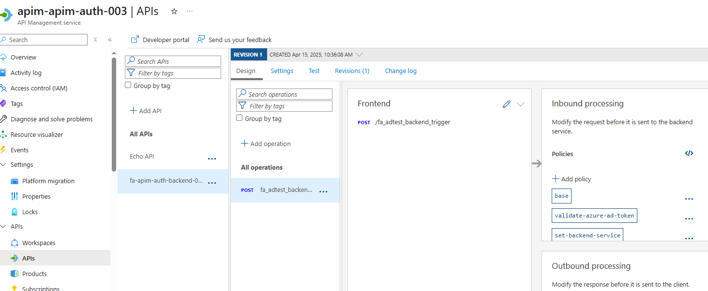This screenshot has width=708, height=291.
Task: Collapse the sidebar with double chevron
Action: tap(110, 40)
